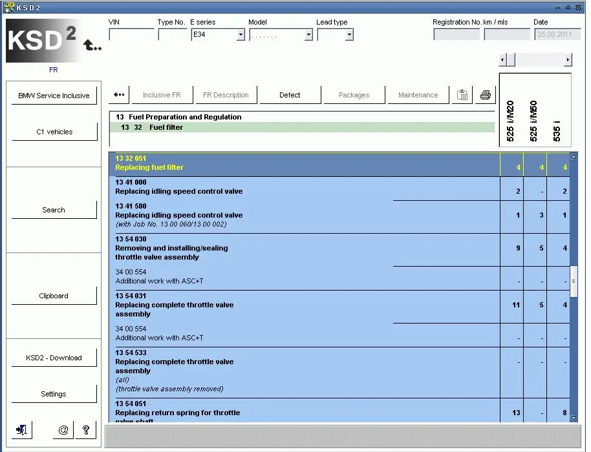Select 13 32 Fuel filter row

coord(302,127)
